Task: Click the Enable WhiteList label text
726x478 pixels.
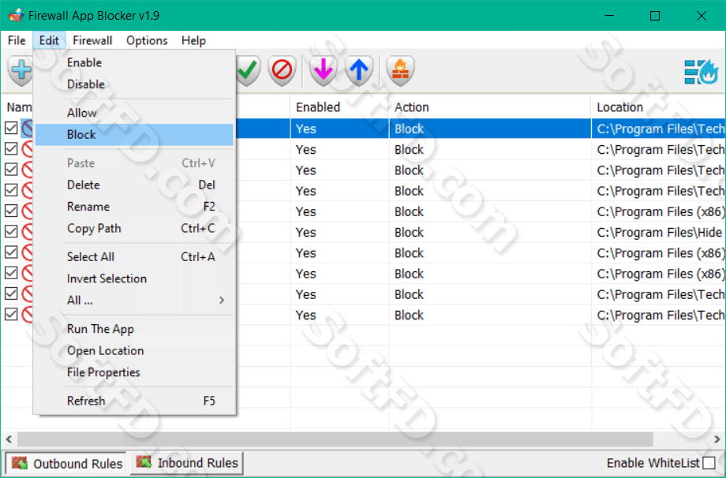Action: (653, 463)
